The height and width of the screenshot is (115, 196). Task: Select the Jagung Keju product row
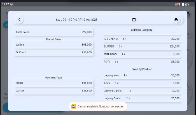141,75
